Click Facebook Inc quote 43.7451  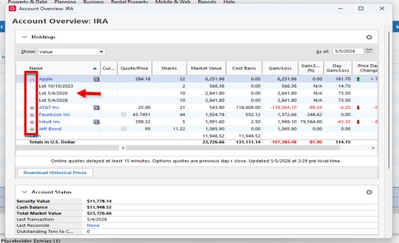coord(141,115)
